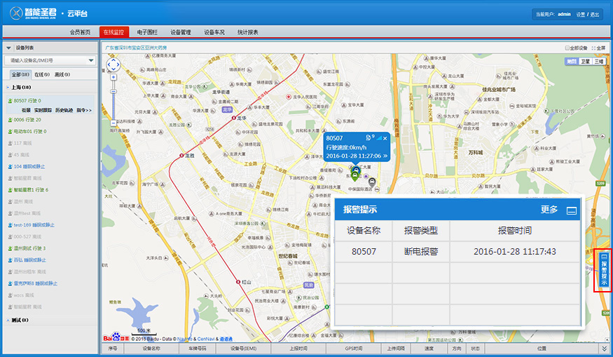The width and height of the screenshot is (613, 357).
Task: Click the map pan compass control
Action: (x=113, y=65)
